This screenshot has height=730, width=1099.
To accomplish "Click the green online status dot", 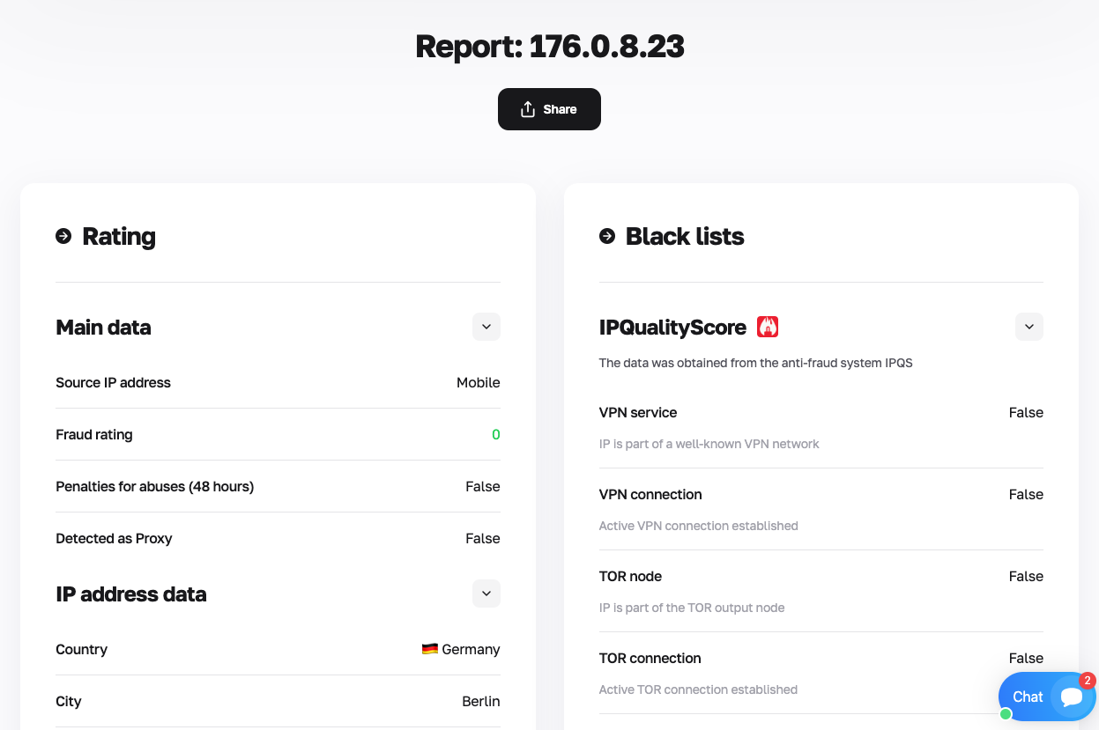I will [1006, 713].
